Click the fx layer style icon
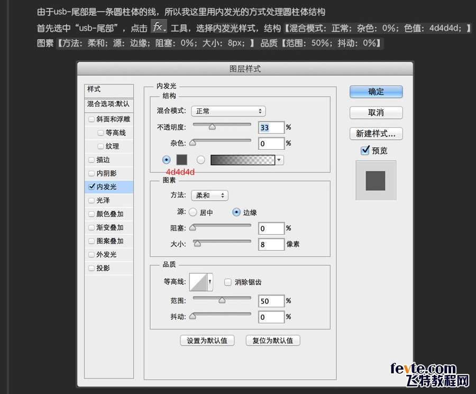This screenshot has height=394, width=476. coord(158,27)
